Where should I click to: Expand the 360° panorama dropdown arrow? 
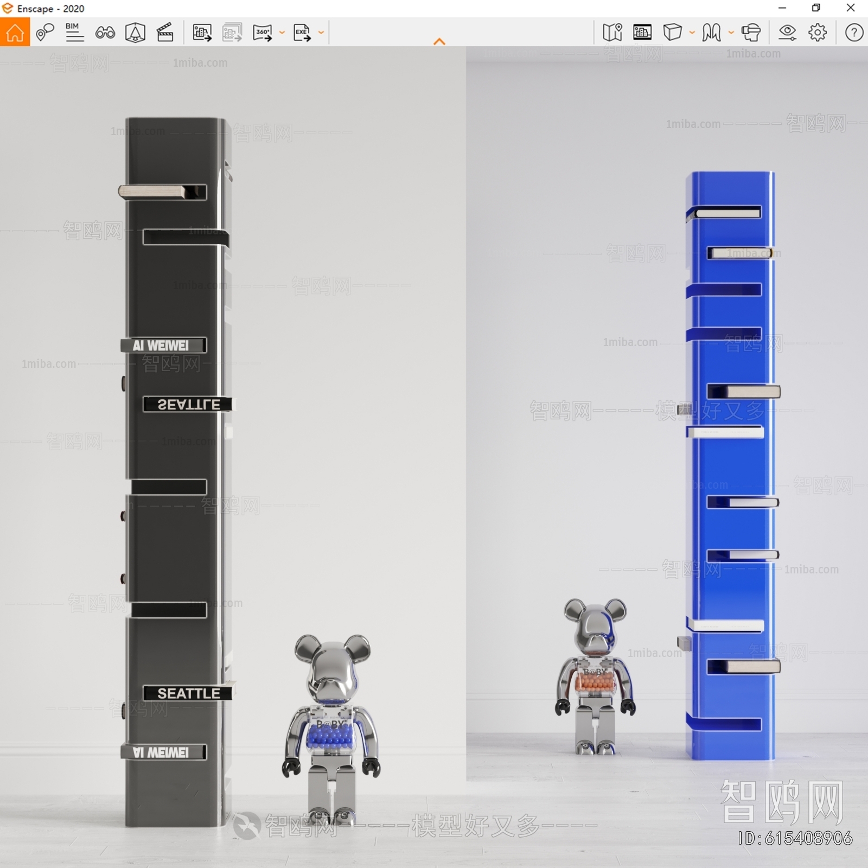282,33
